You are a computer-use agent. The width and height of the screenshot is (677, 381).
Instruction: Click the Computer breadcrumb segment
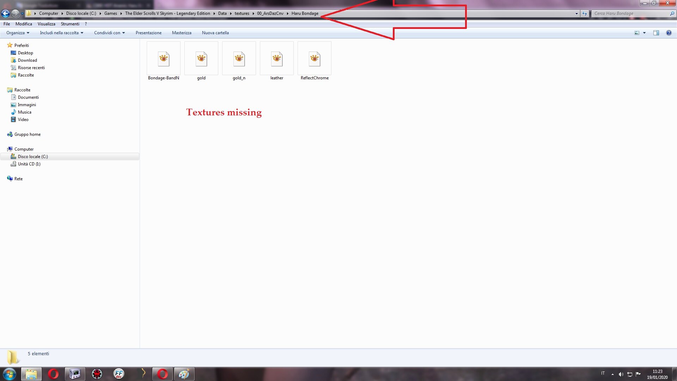pos(49,13)
